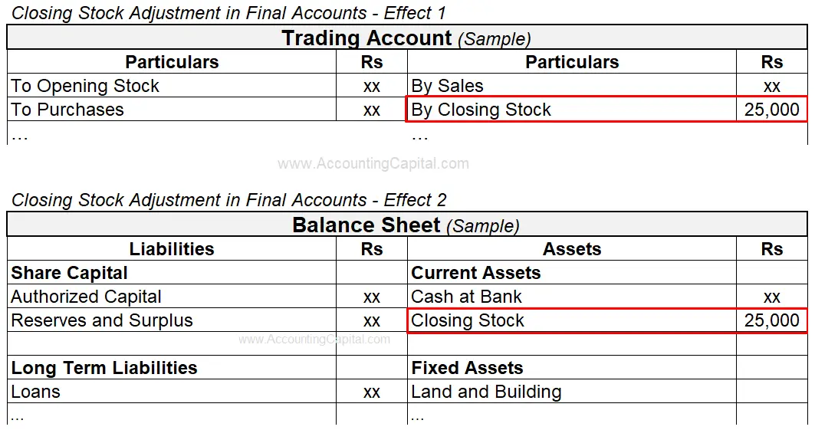The height and width of the screenshot is (430, 815).
Task: Click the 'Reserves and Surplus' cell
Action: click(102, 320)
